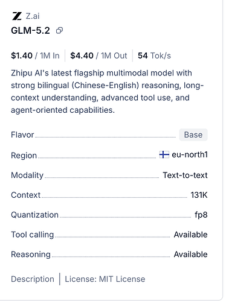
Task: Open the MIT License link
Action: (105, 279)
